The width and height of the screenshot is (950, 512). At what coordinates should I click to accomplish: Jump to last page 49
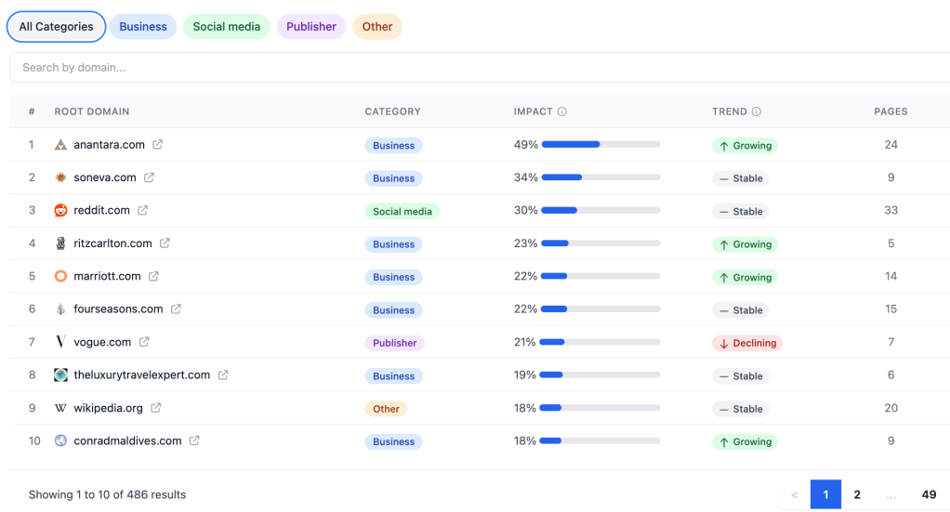click(929, 494)
